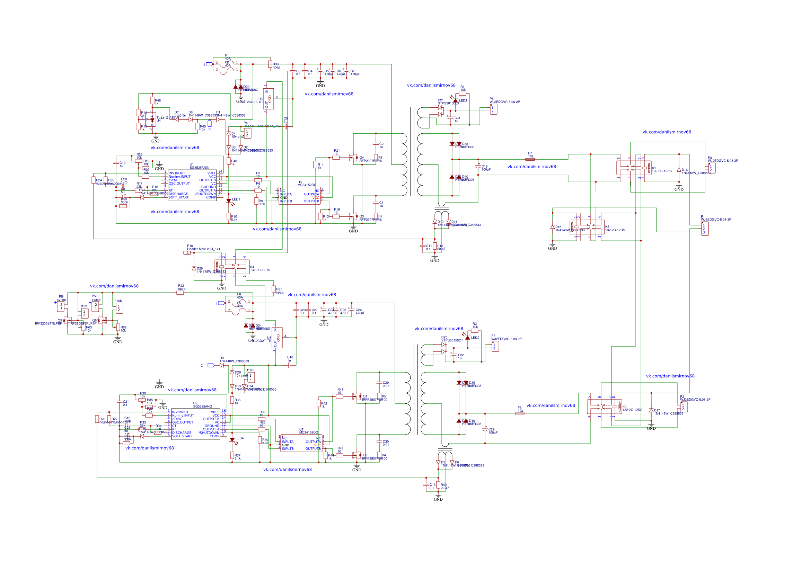Click the P51 кулер connector symbol
This screenshot has height=572, width=810.
61,306
